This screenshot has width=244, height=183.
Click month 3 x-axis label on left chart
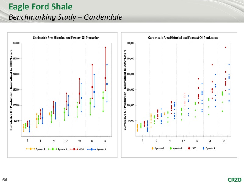click(28, 141)
